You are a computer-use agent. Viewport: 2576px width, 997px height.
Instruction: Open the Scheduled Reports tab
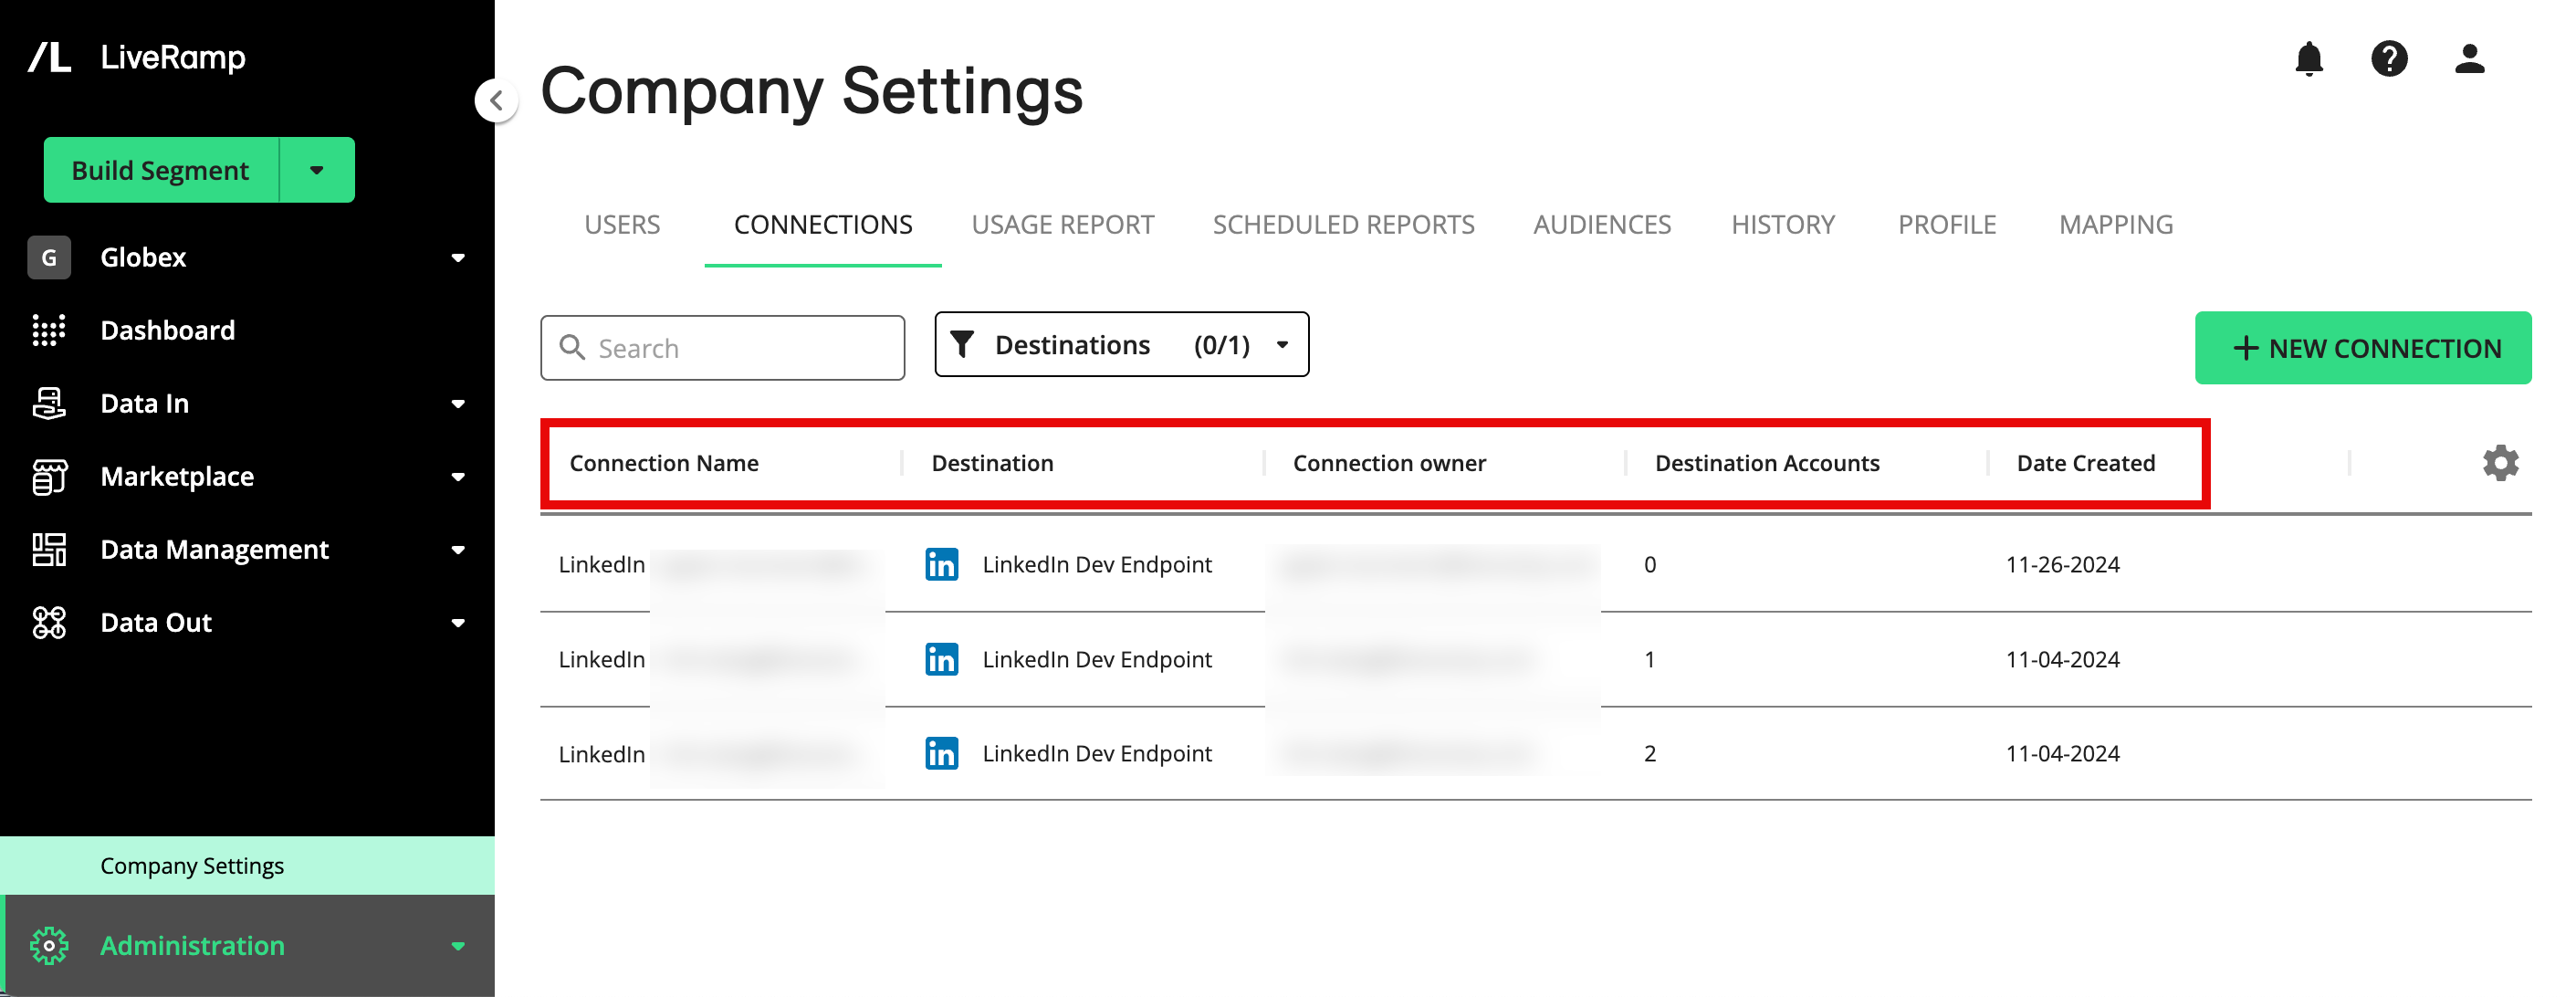1343,224
